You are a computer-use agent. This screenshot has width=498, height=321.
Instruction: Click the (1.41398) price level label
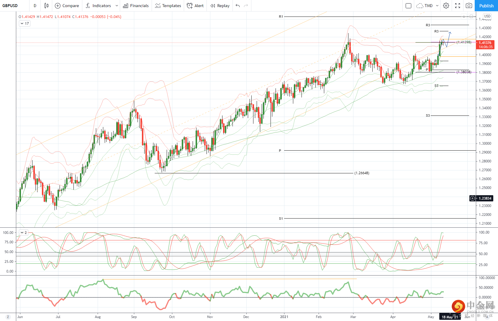click(464, 42)
